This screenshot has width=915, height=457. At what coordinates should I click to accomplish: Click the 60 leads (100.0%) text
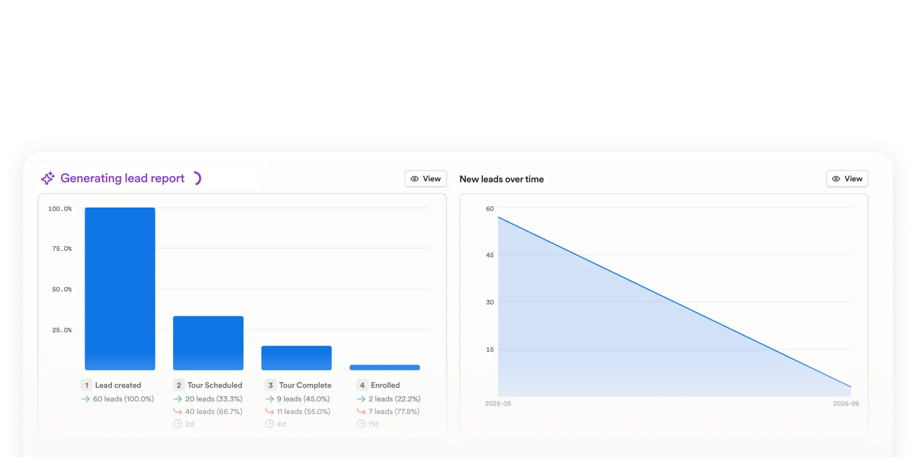click(x=123, y=399)
